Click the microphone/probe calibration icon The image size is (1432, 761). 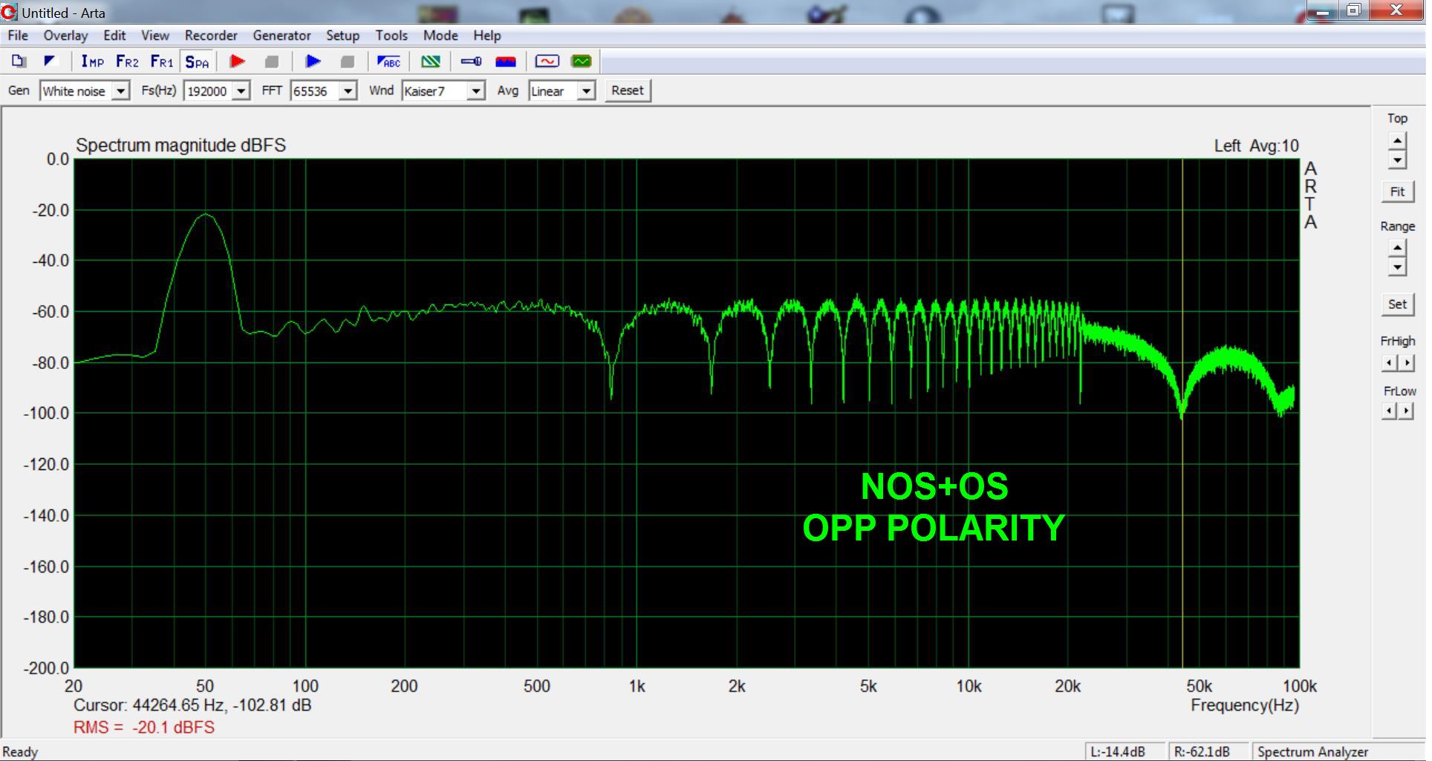(x=471, y=62)
